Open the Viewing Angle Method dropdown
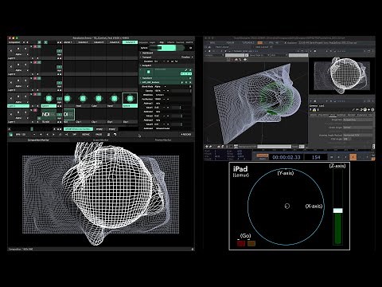This screenshot has width=382, height=287. point(357,135)
